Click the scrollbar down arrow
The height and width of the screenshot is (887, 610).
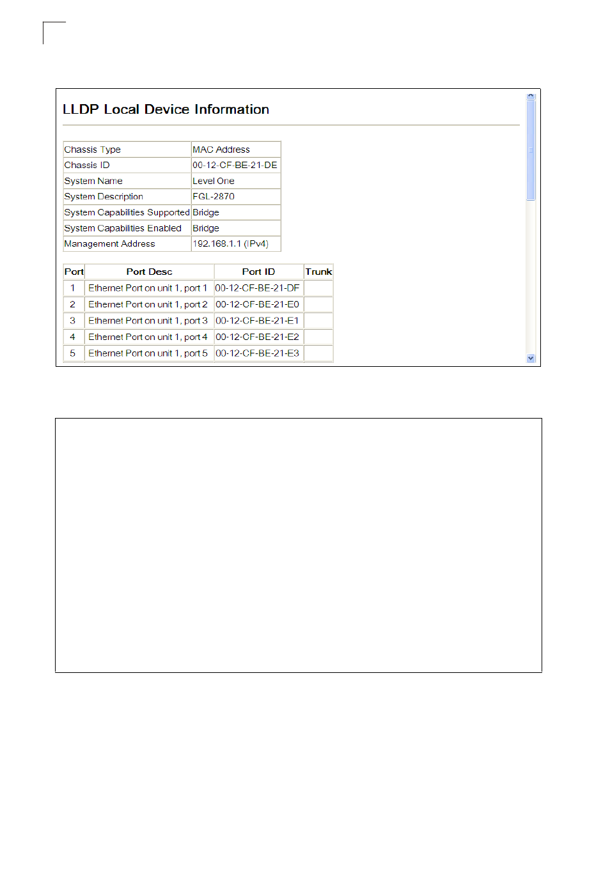pos(530,359)
